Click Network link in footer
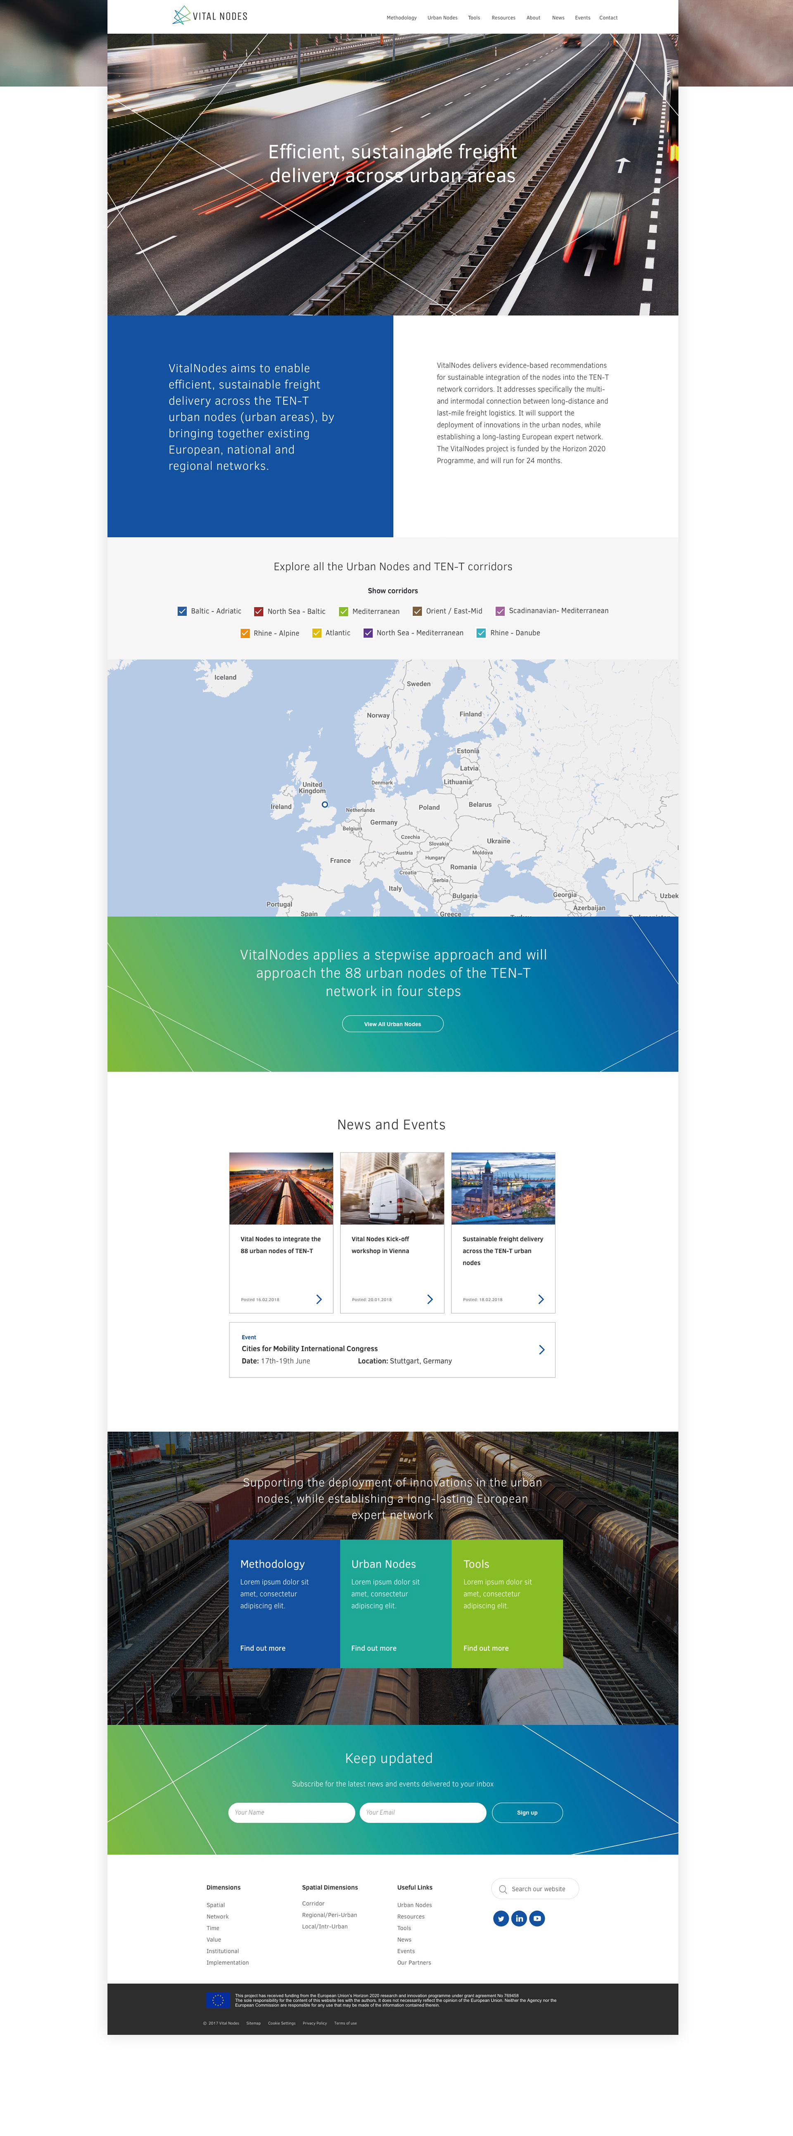The height and width of the screenshot is (2136, 793). point(217,1916)
